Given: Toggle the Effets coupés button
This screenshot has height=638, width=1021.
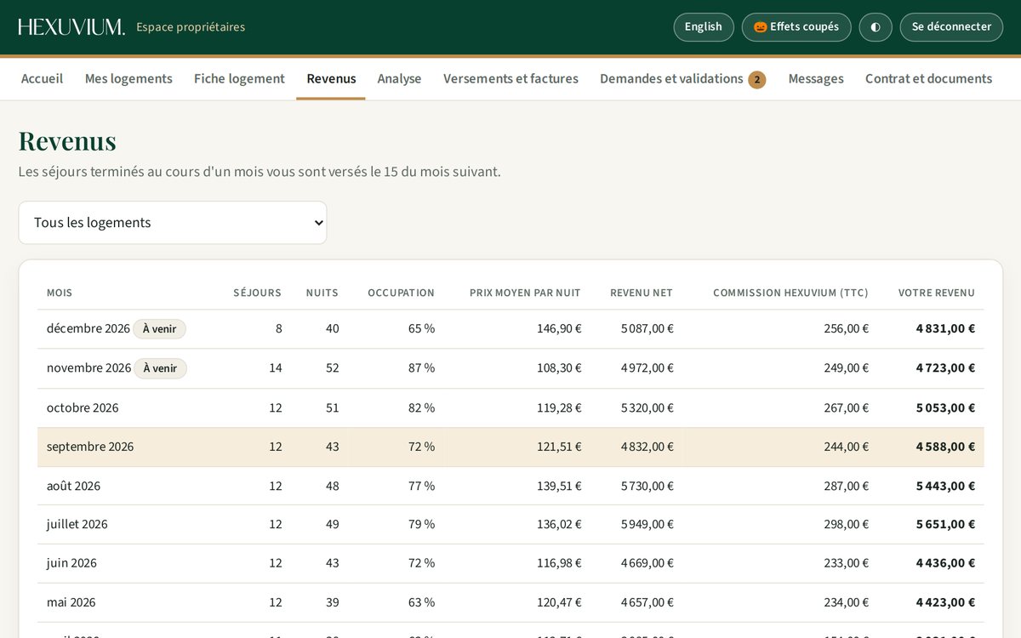Looking at the screenshot, I should pos(796,27).
